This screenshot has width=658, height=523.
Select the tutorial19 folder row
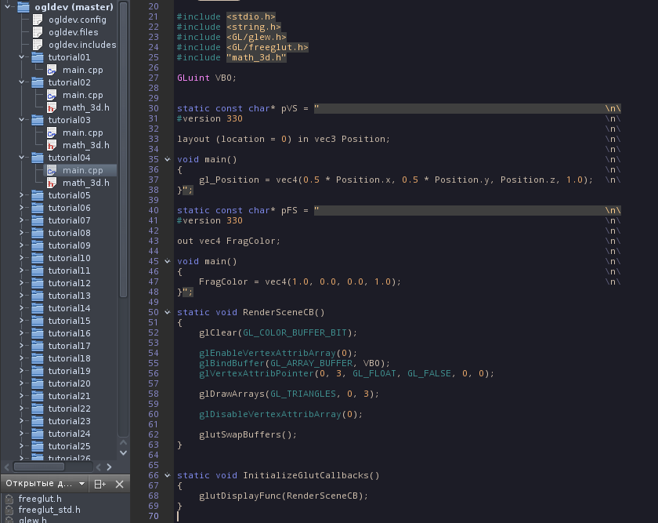coord(67,371)
